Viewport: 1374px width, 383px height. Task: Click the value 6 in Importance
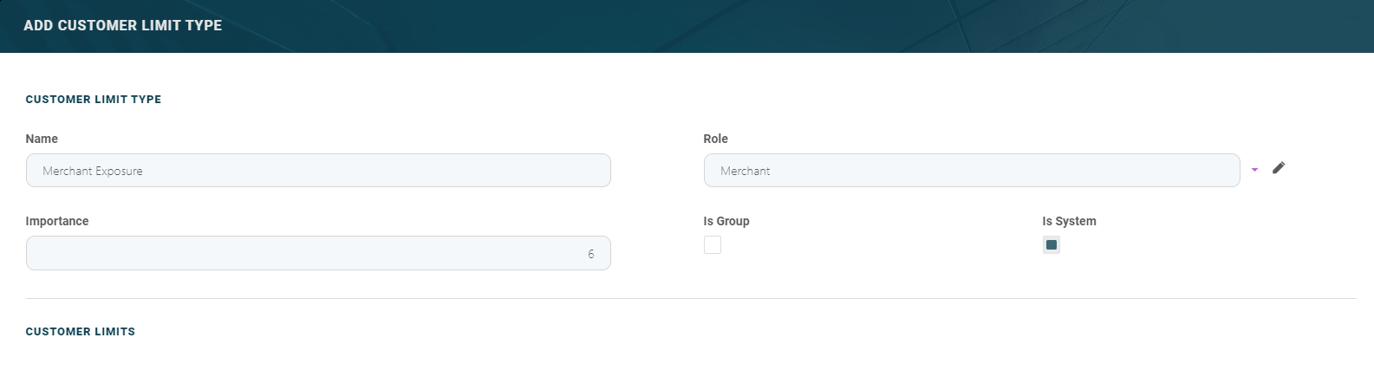[591, 254]
